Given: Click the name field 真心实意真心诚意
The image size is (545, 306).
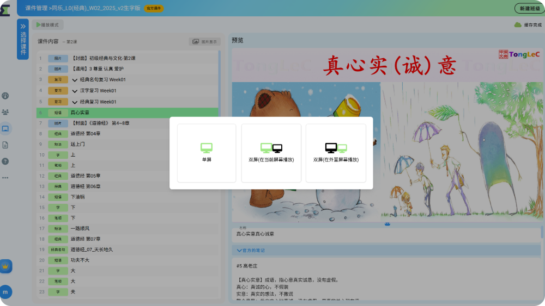Looking at the screenshot, I should (386, 234).
